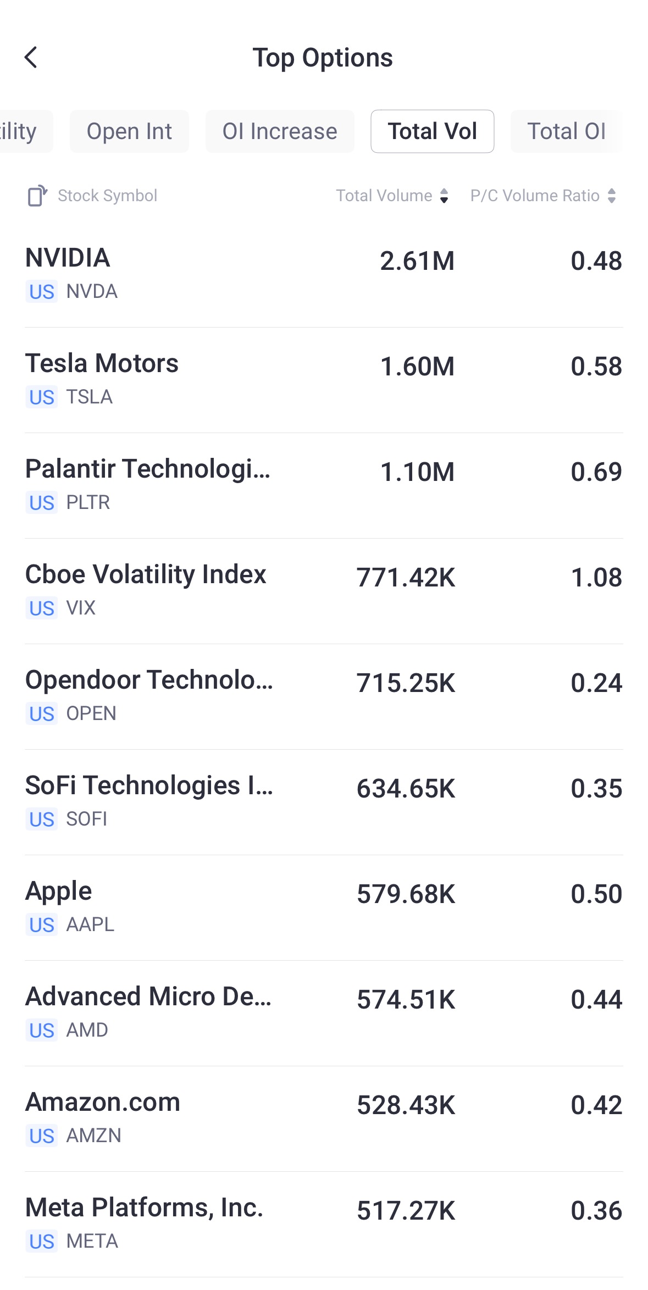Switch to the Open Int tab
The height and width of the screenshot is (1290, 648).
coord(129,131)
